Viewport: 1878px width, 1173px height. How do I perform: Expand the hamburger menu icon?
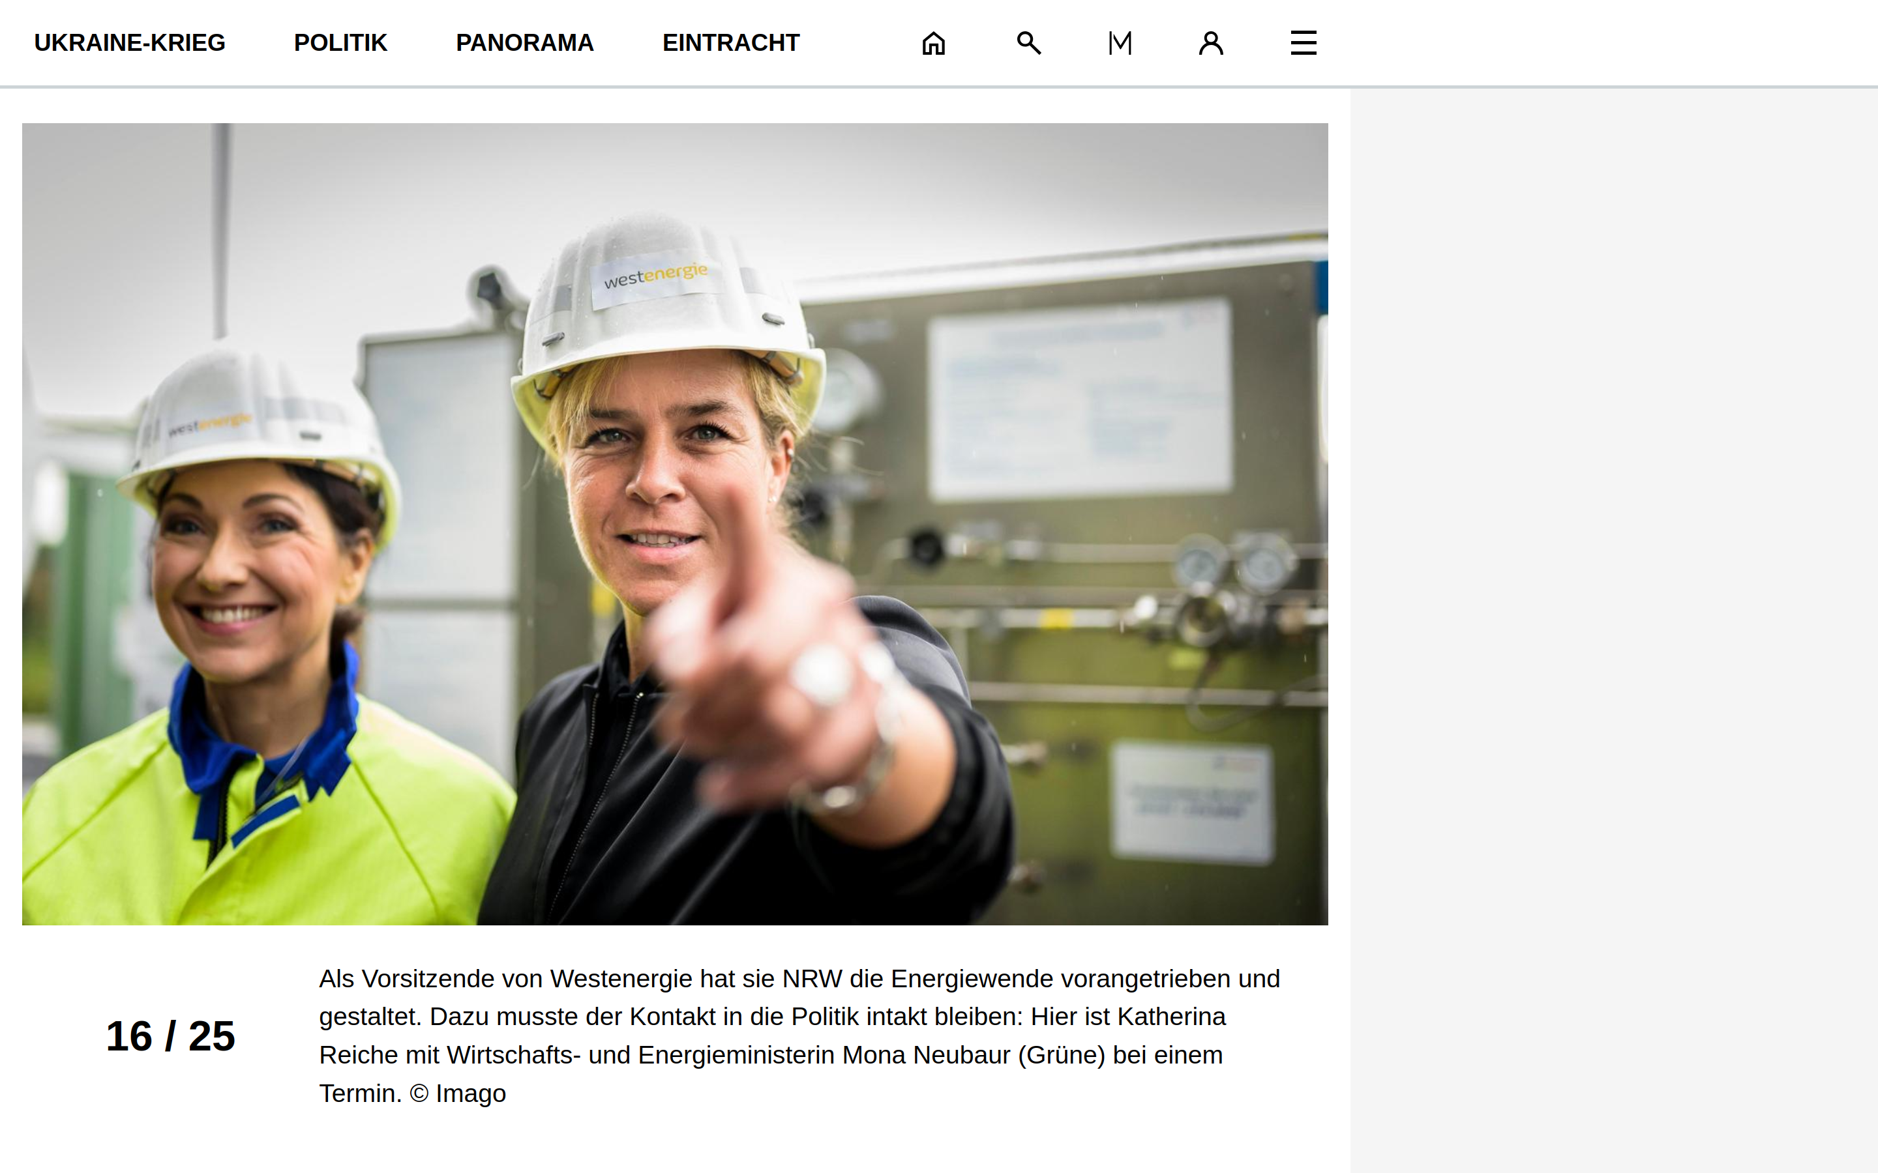tap(1303, 42)
